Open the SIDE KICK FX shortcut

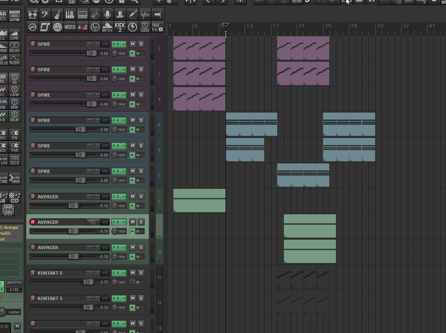[15, 160]
